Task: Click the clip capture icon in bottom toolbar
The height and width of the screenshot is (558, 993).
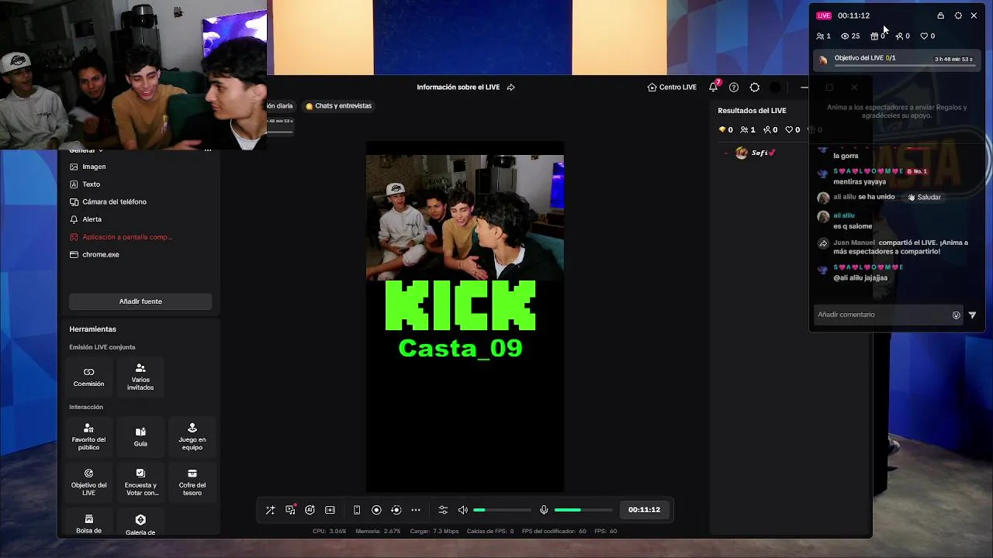Action: 330,510
